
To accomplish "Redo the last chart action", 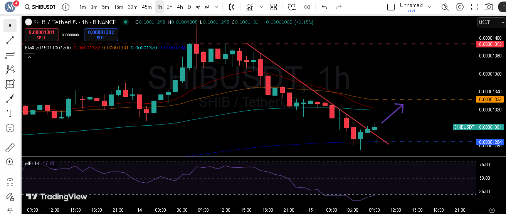I will pyautogui.click(x=339, y=7).
